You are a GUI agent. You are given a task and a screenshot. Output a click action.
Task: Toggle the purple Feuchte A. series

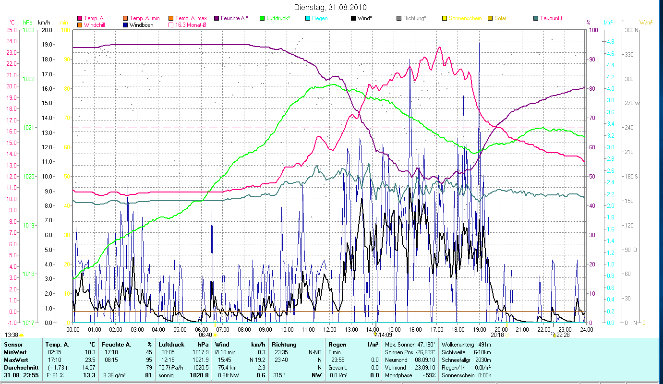coord(217,18)
